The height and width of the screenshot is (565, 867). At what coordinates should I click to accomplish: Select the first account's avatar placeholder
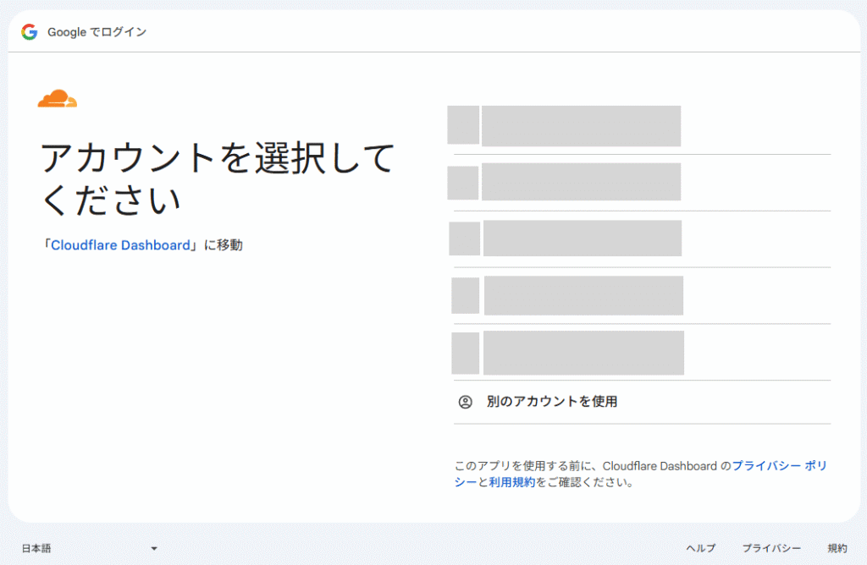coord(463,125)
